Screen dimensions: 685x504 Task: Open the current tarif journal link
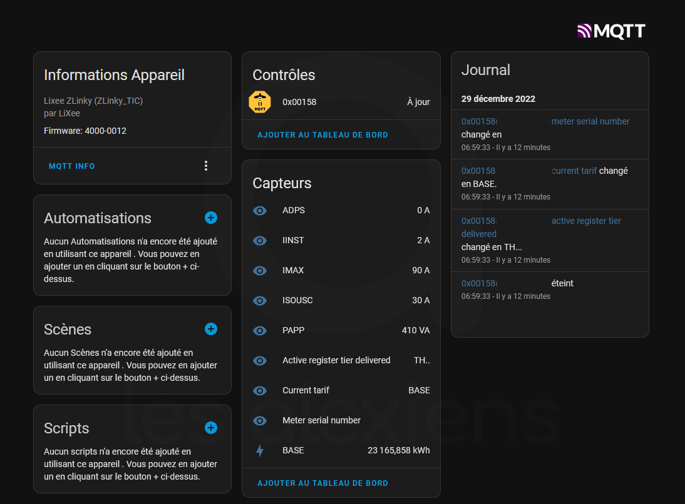click(x=574, y=171)
